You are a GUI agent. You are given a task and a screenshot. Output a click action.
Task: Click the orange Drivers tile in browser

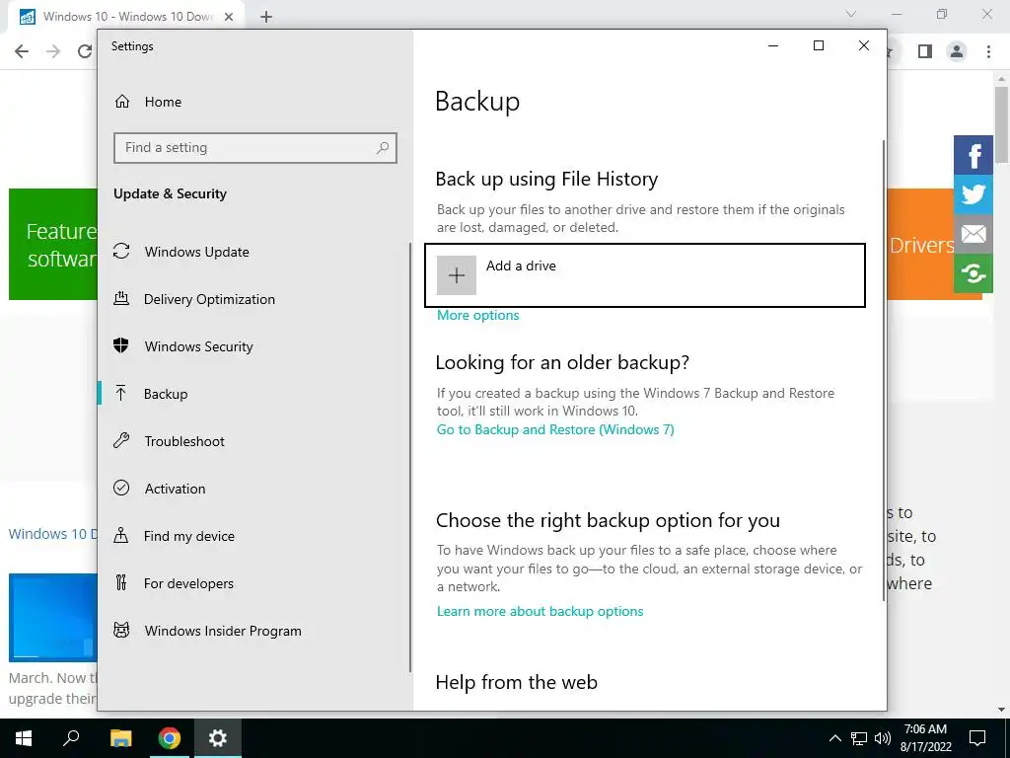[920, 245]
